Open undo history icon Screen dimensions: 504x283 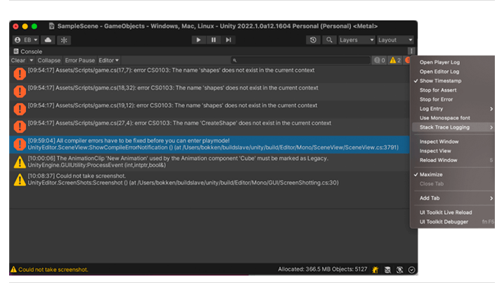[x=313, y=40]
